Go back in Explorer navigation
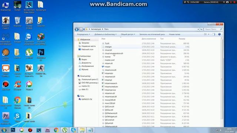 pos(77,29)
